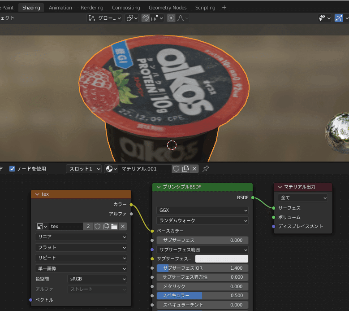The height and width of the screenshot is (311, 349).
Task: Browse materials with the sphere icon
Action: click(111, 169)
